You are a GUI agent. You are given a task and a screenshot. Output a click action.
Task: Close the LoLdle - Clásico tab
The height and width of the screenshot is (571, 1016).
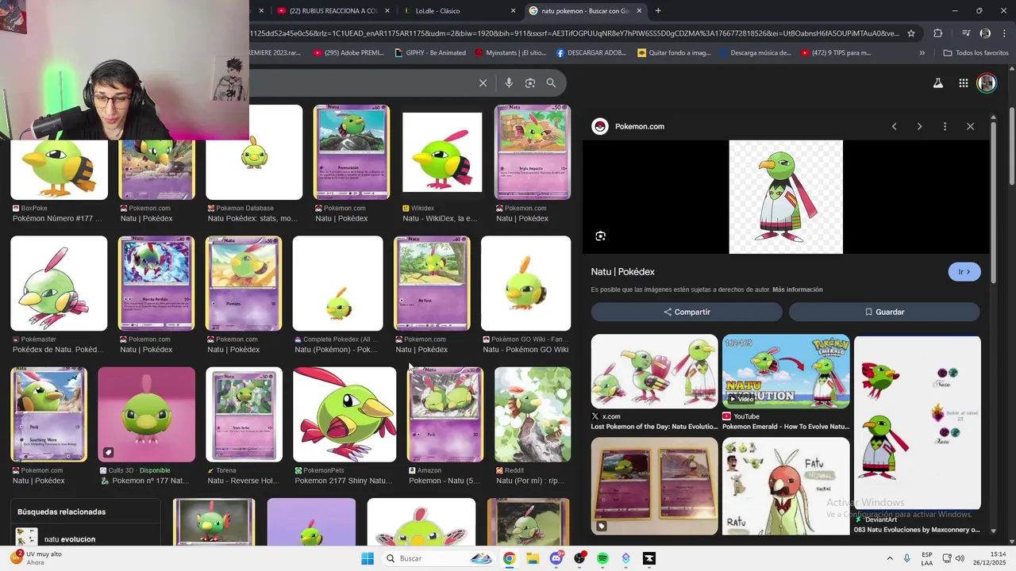513,11
